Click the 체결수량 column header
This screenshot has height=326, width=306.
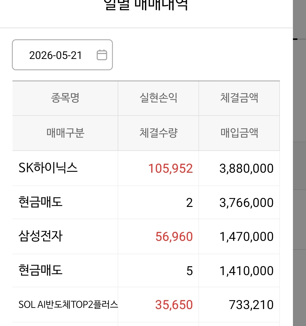(158, 133)
